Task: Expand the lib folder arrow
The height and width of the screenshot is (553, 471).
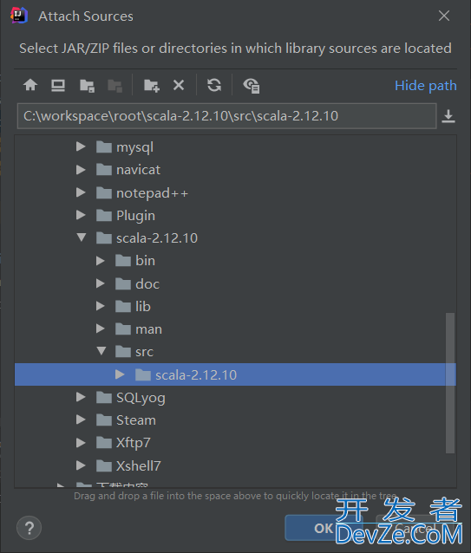Action: [101, 306]
